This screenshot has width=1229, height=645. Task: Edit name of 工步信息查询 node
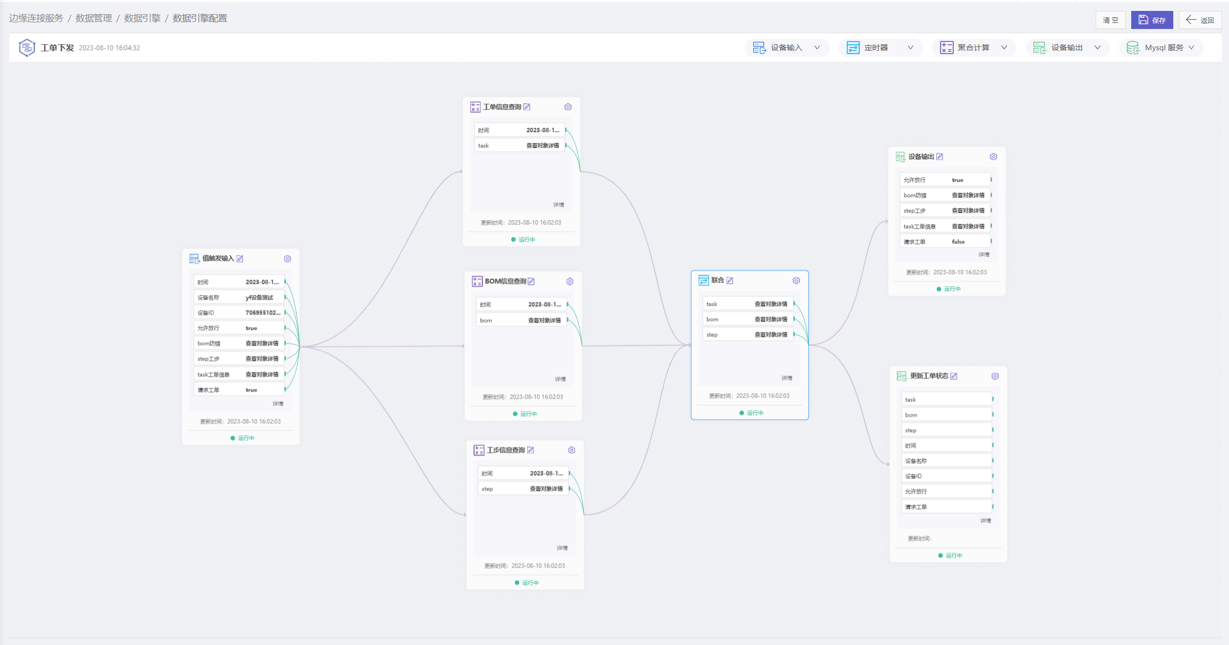[x=530, y=450]
